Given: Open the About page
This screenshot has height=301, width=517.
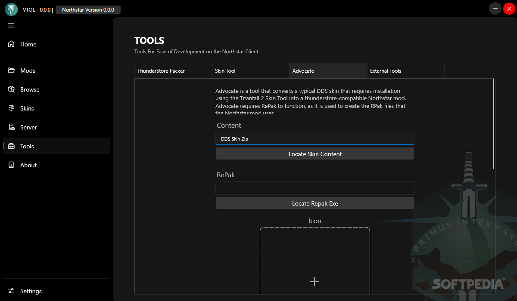Looking at the screenshot, I should 56,165.
